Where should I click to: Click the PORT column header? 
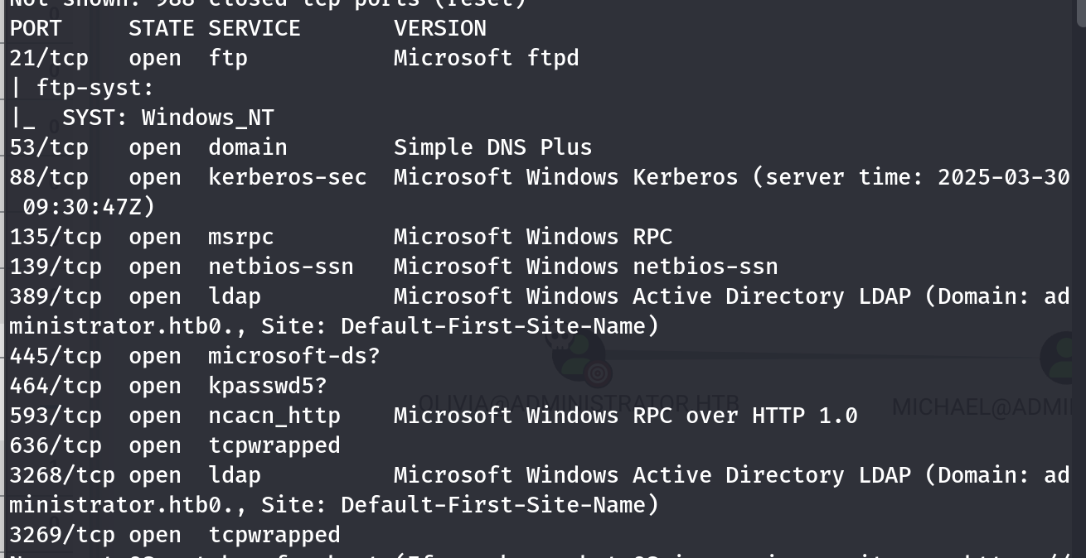[36, 28]
